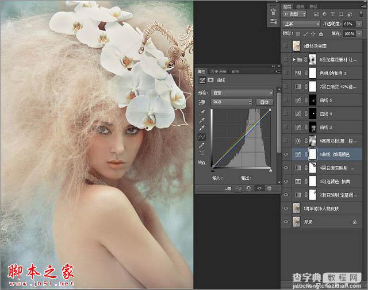Click the adjustment layer filter icon

[x=324, y=14]
